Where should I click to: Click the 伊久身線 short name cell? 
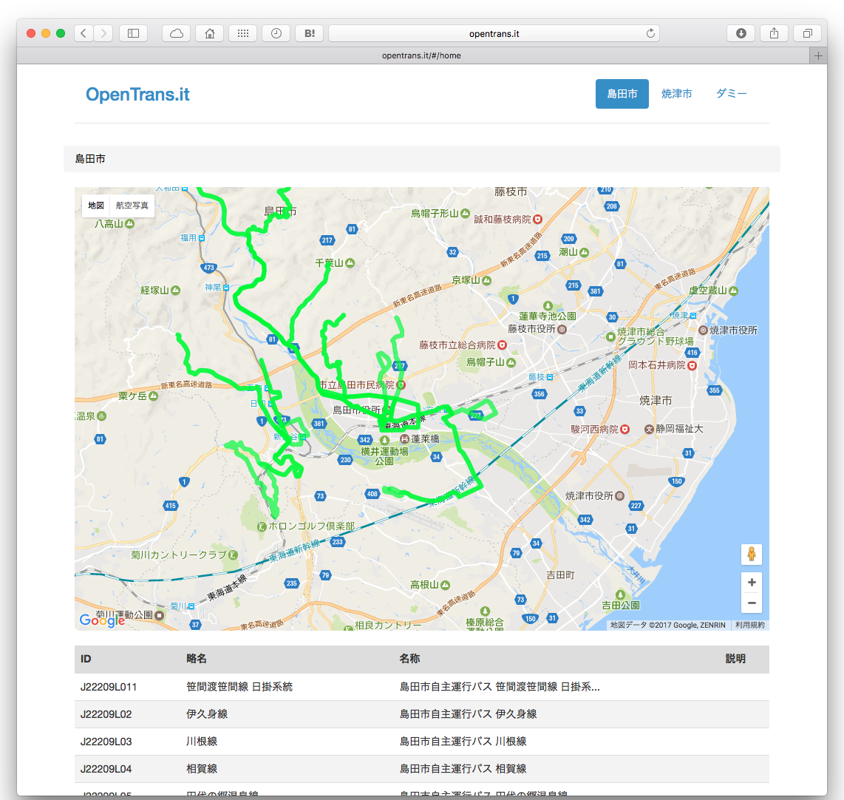click(x=207, y=714)
